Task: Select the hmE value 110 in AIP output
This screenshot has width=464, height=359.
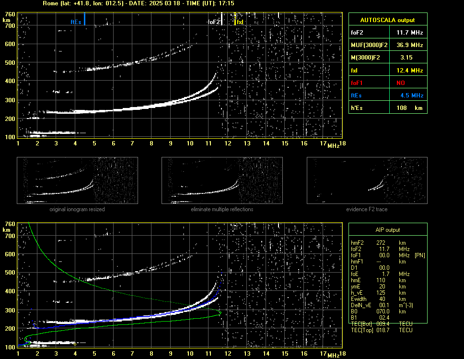Action: coord(381,280)
